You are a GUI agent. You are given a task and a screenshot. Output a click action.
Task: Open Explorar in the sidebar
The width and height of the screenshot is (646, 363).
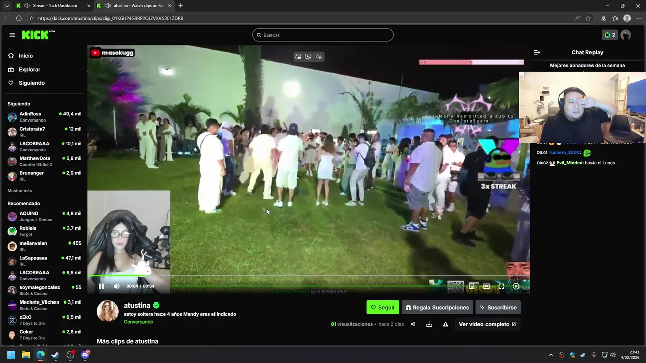pyautogui.click(x=29, y=70)
